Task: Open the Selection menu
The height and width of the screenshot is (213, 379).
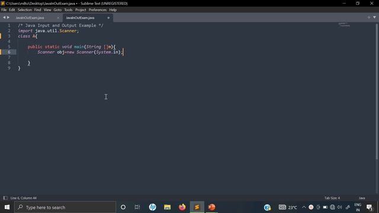Action: (x=25, y=10)
